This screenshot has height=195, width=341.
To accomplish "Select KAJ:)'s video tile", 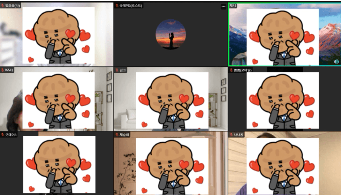I will tap(57, 99).
